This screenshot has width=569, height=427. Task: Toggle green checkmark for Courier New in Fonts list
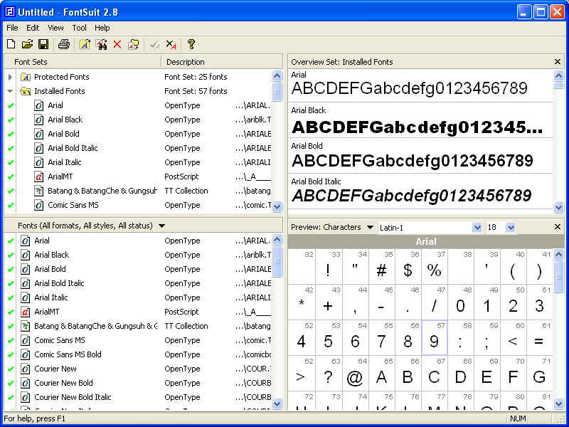[x=11, y=369]
